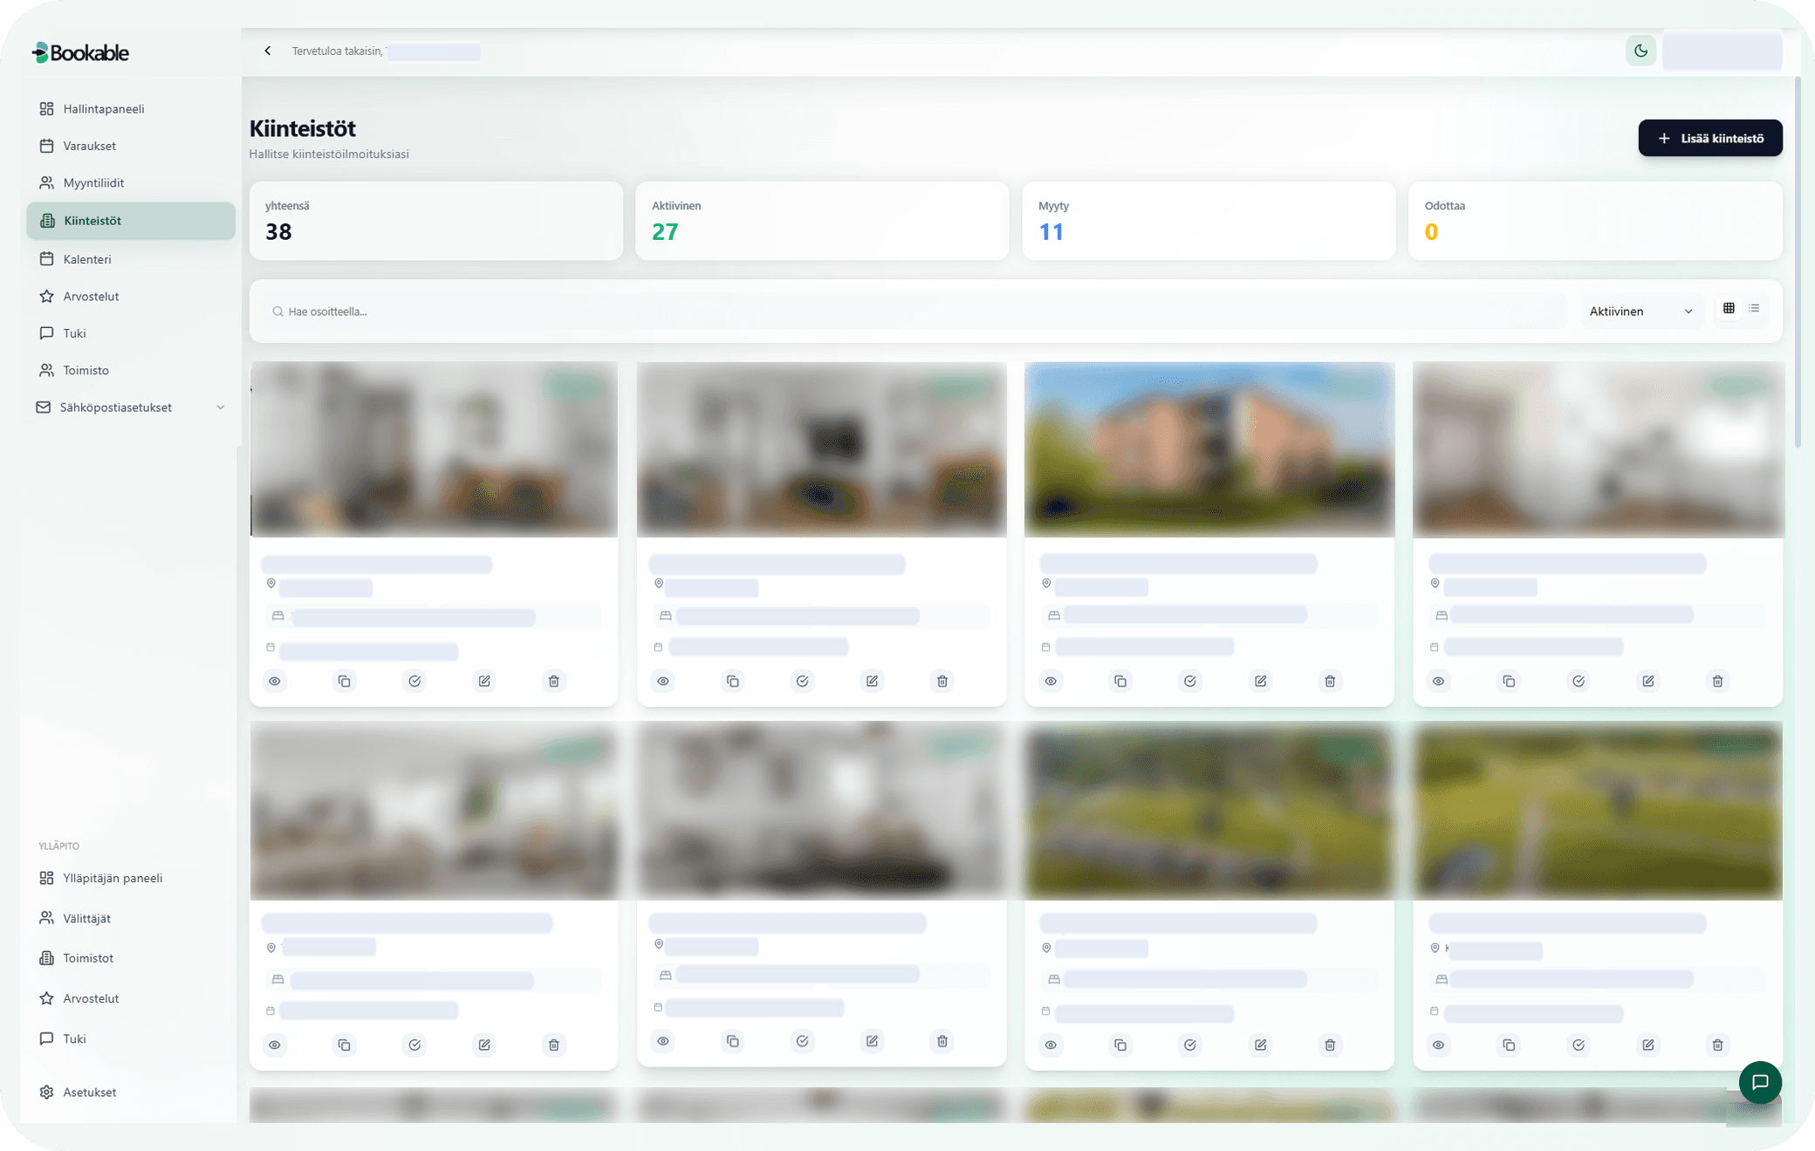This screenshot has height=1151, width=1815.
Task: Open the Myyntiliidit sidebar item
Action: (93, 182)
